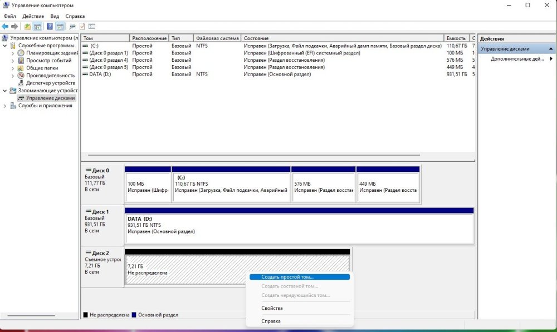
Task: Expand the Службы и приложения node
Action: click(6, 106)
